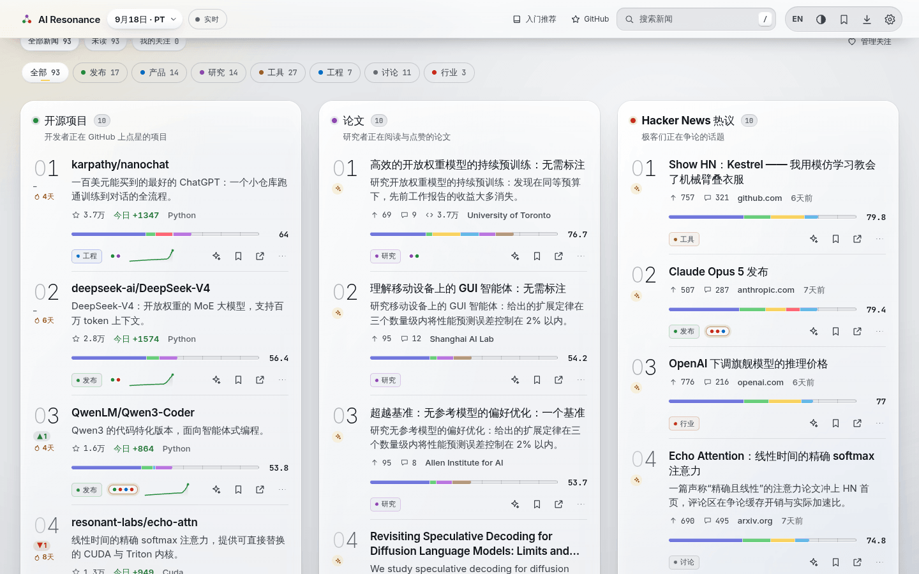The height and width of the screenshot is (574, 919).
Task: Filter by 讨论 11 category
Action: click(x=392, y=73)
